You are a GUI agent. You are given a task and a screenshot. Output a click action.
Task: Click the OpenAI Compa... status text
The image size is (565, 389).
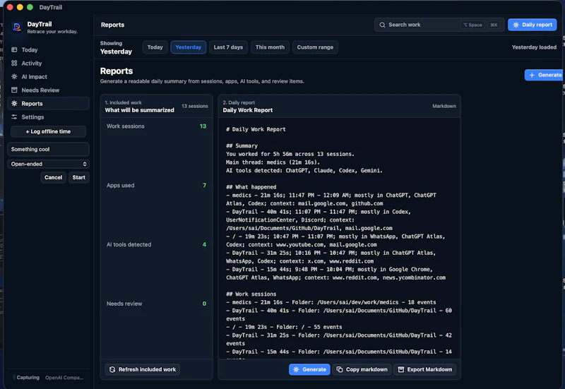[x=64, y=378]
